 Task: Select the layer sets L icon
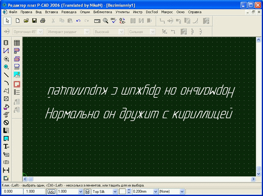click(x=6, y=130)
